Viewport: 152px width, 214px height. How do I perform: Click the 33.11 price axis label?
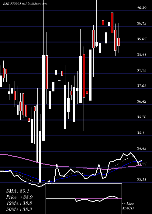[x=142, y=179]
